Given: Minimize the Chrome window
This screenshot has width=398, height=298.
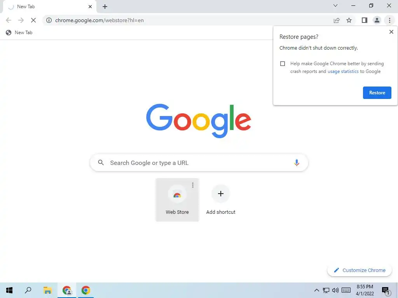Looking at the screenshot, I should (x=353, y=5).
